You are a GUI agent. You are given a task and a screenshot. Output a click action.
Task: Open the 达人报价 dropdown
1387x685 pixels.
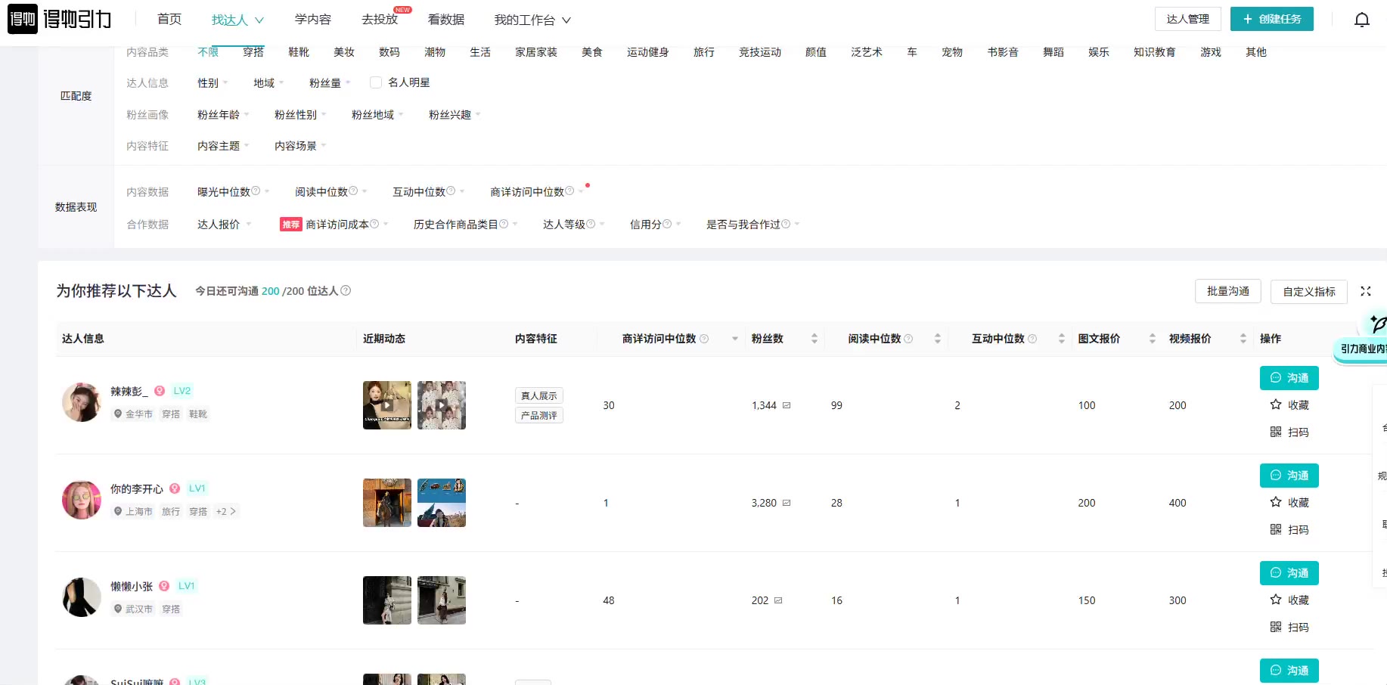(224, 224)
